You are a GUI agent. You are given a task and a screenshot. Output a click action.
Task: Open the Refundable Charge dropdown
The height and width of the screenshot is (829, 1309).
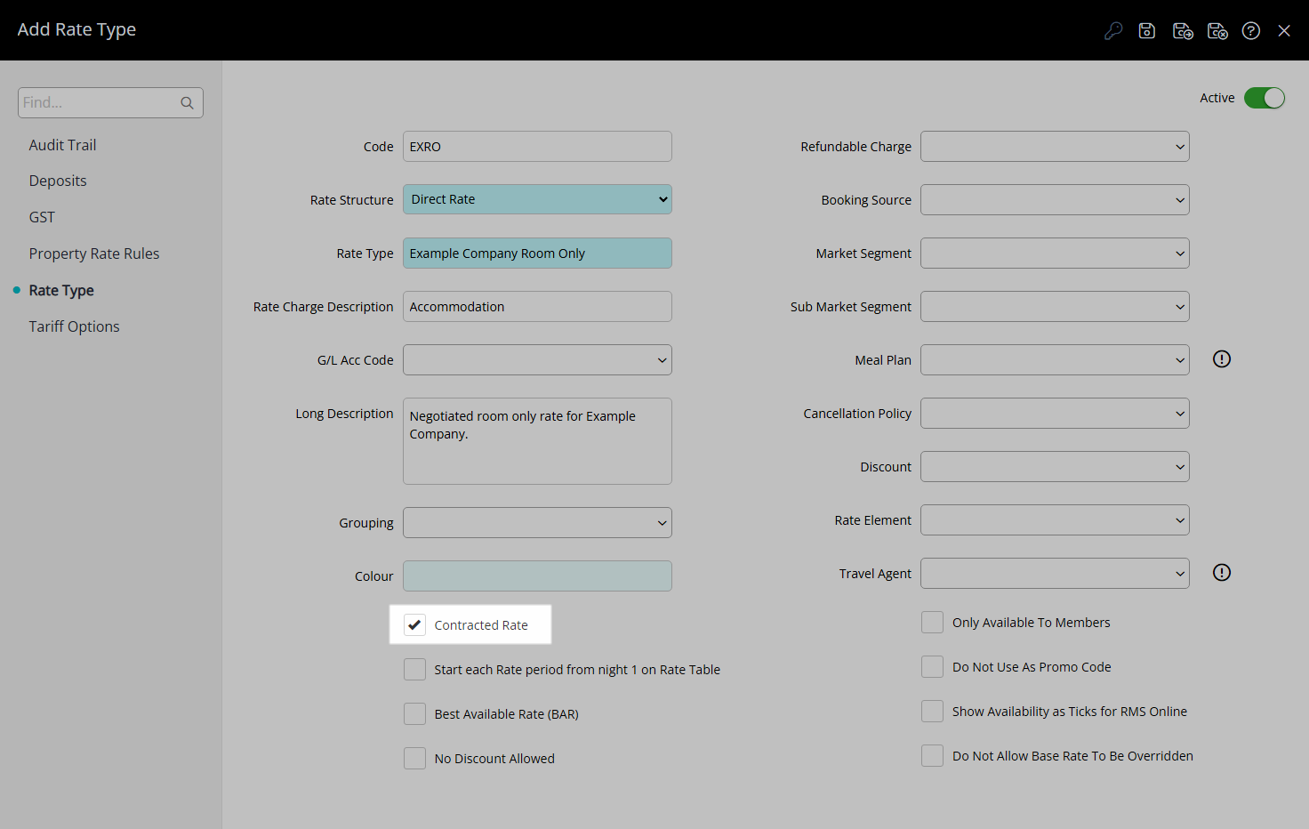[x=1055, y=147]
